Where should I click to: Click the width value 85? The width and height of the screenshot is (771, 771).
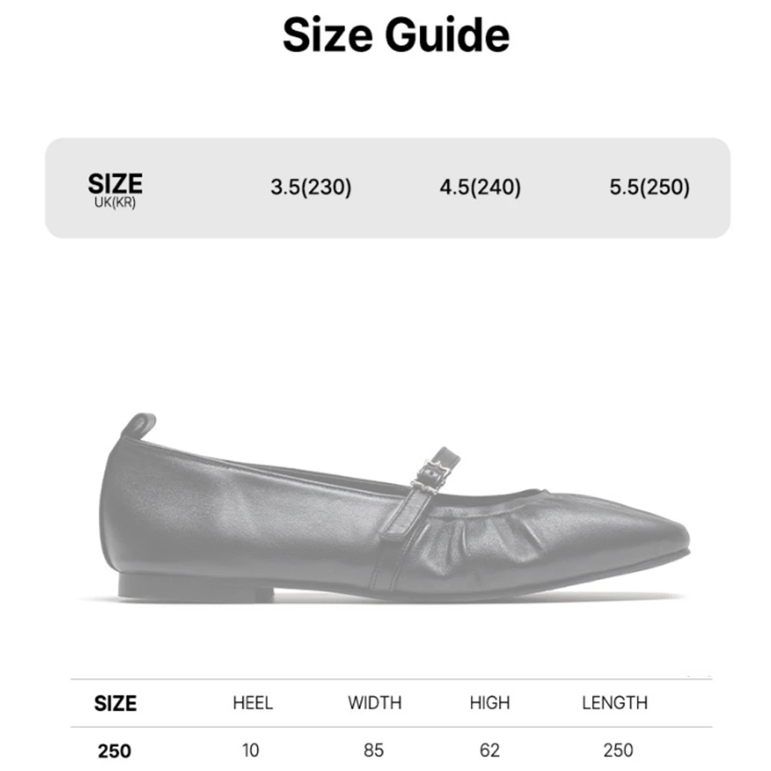tap(374, 750)
